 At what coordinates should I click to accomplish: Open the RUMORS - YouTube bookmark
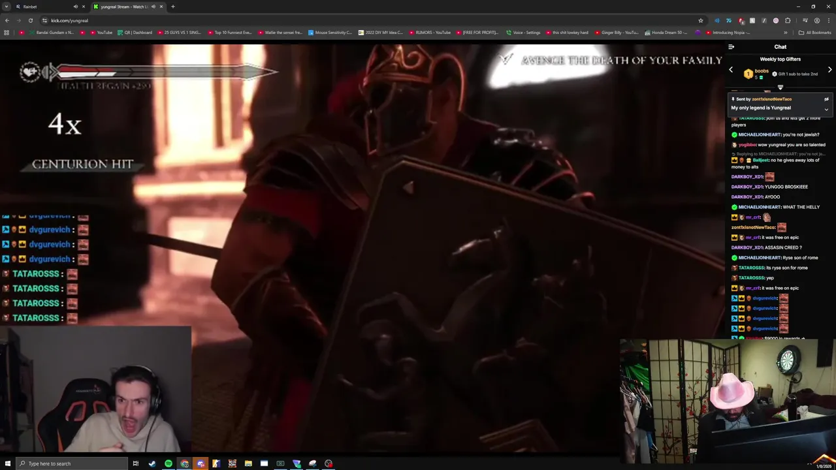(x=431, y=33)
